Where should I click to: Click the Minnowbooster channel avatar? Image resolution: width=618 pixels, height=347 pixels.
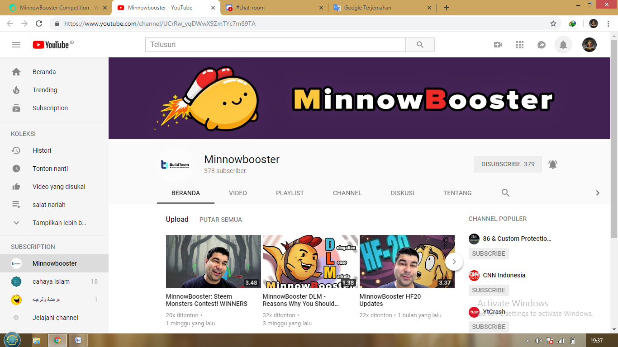[175, 164]
